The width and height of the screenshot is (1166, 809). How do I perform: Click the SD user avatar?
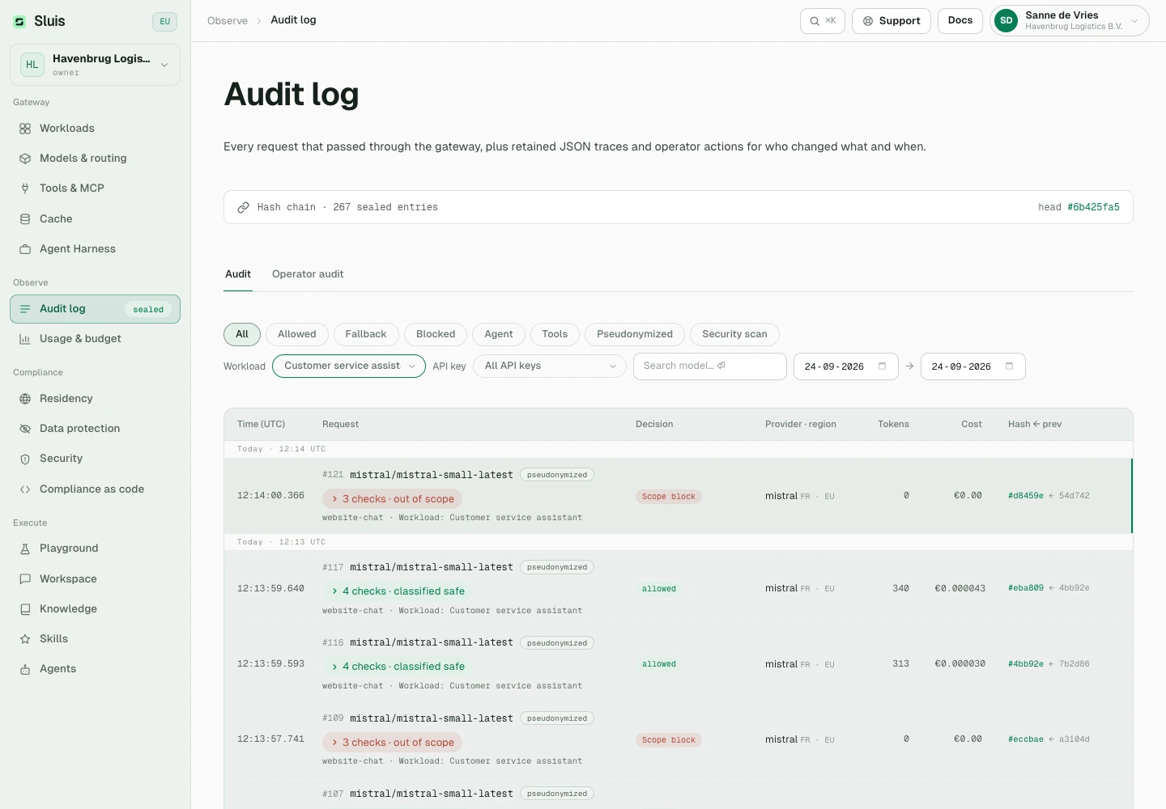point(1006,21)
